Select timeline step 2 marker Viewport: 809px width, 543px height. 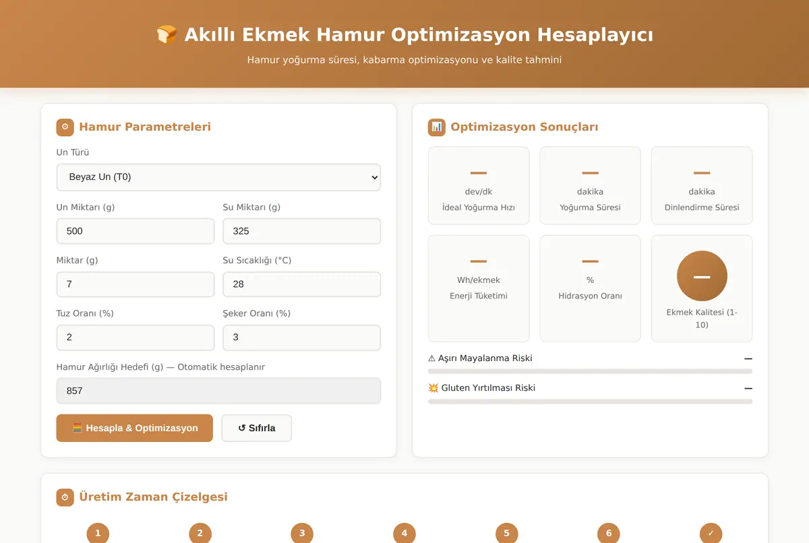pyautogui.click(x=200, y=533)
